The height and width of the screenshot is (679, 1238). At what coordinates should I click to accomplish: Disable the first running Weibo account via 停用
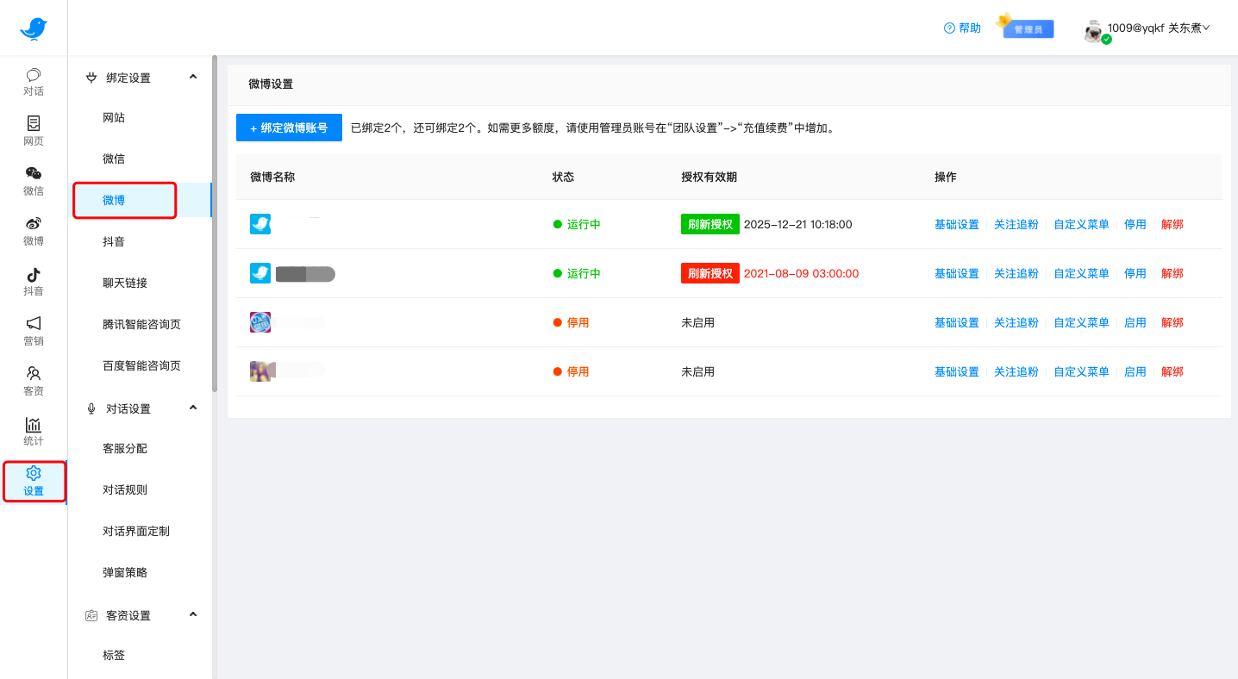pyautogui.click(x=1135, y=224)
